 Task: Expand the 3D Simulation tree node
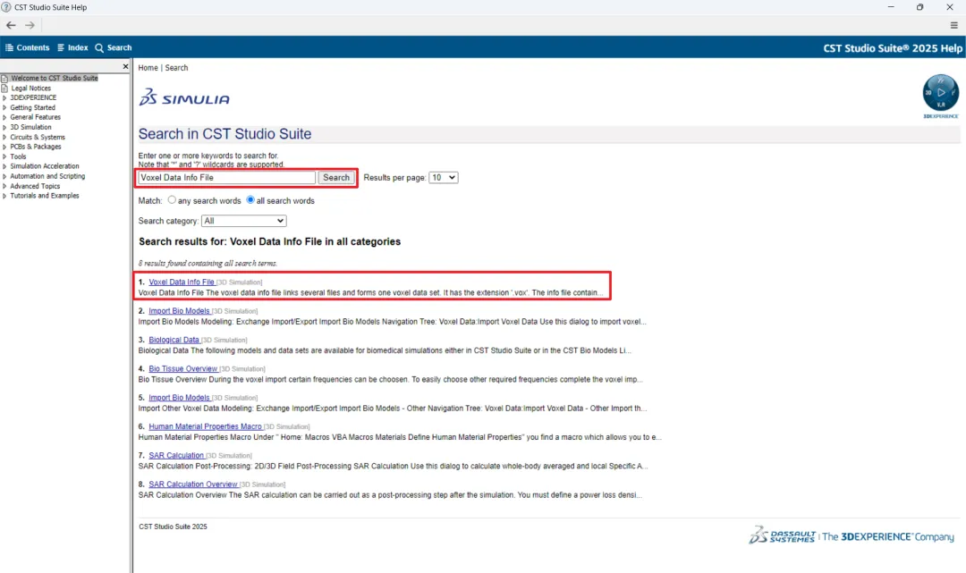4,128
